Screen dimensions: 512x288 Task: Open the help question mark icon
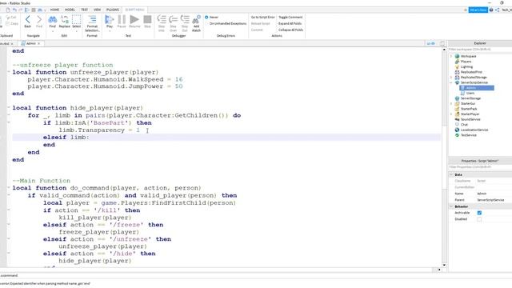[x=491, y=10]
